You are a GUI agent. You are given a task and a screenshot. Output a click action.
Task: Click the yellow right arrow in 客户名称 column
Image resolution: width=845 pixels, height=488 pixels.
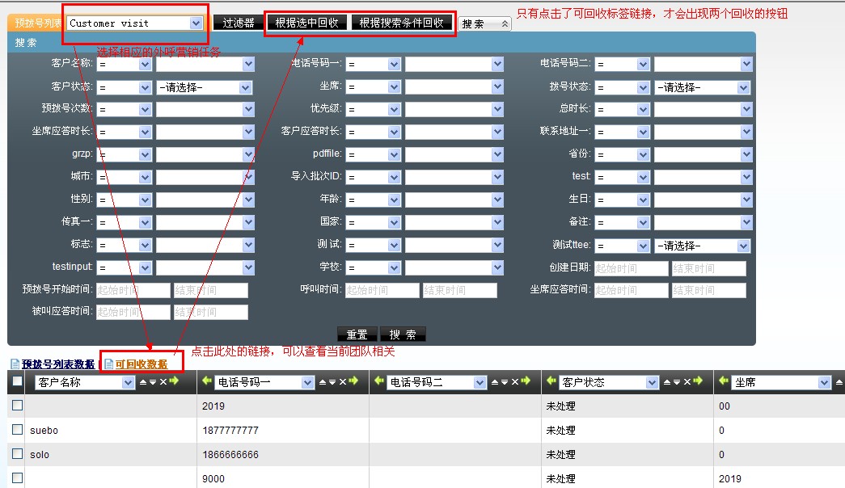174,382
